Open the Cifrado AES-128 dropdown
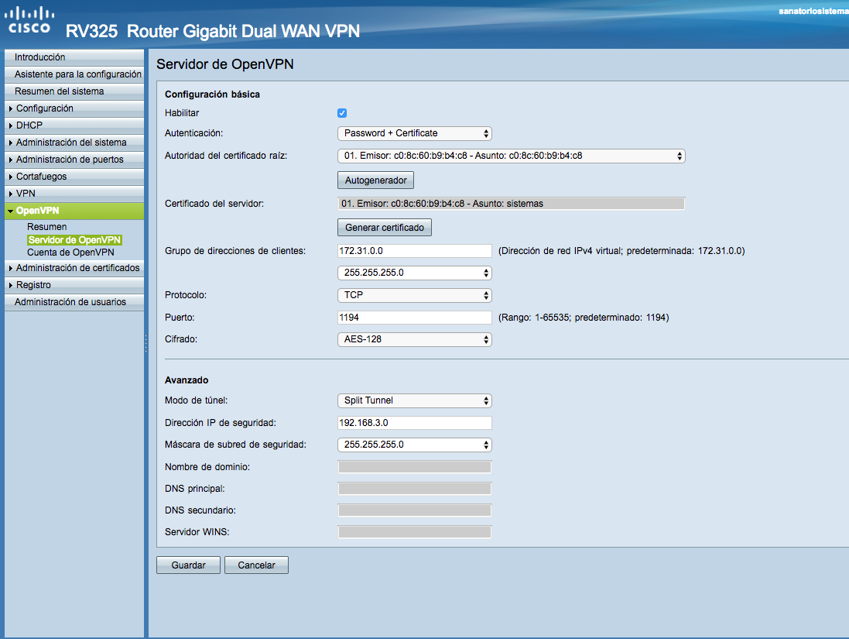 tap(414, 339)
